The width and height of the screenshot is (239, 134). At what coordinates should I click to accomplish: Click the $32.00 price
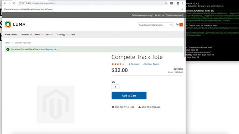pos(119,70)
